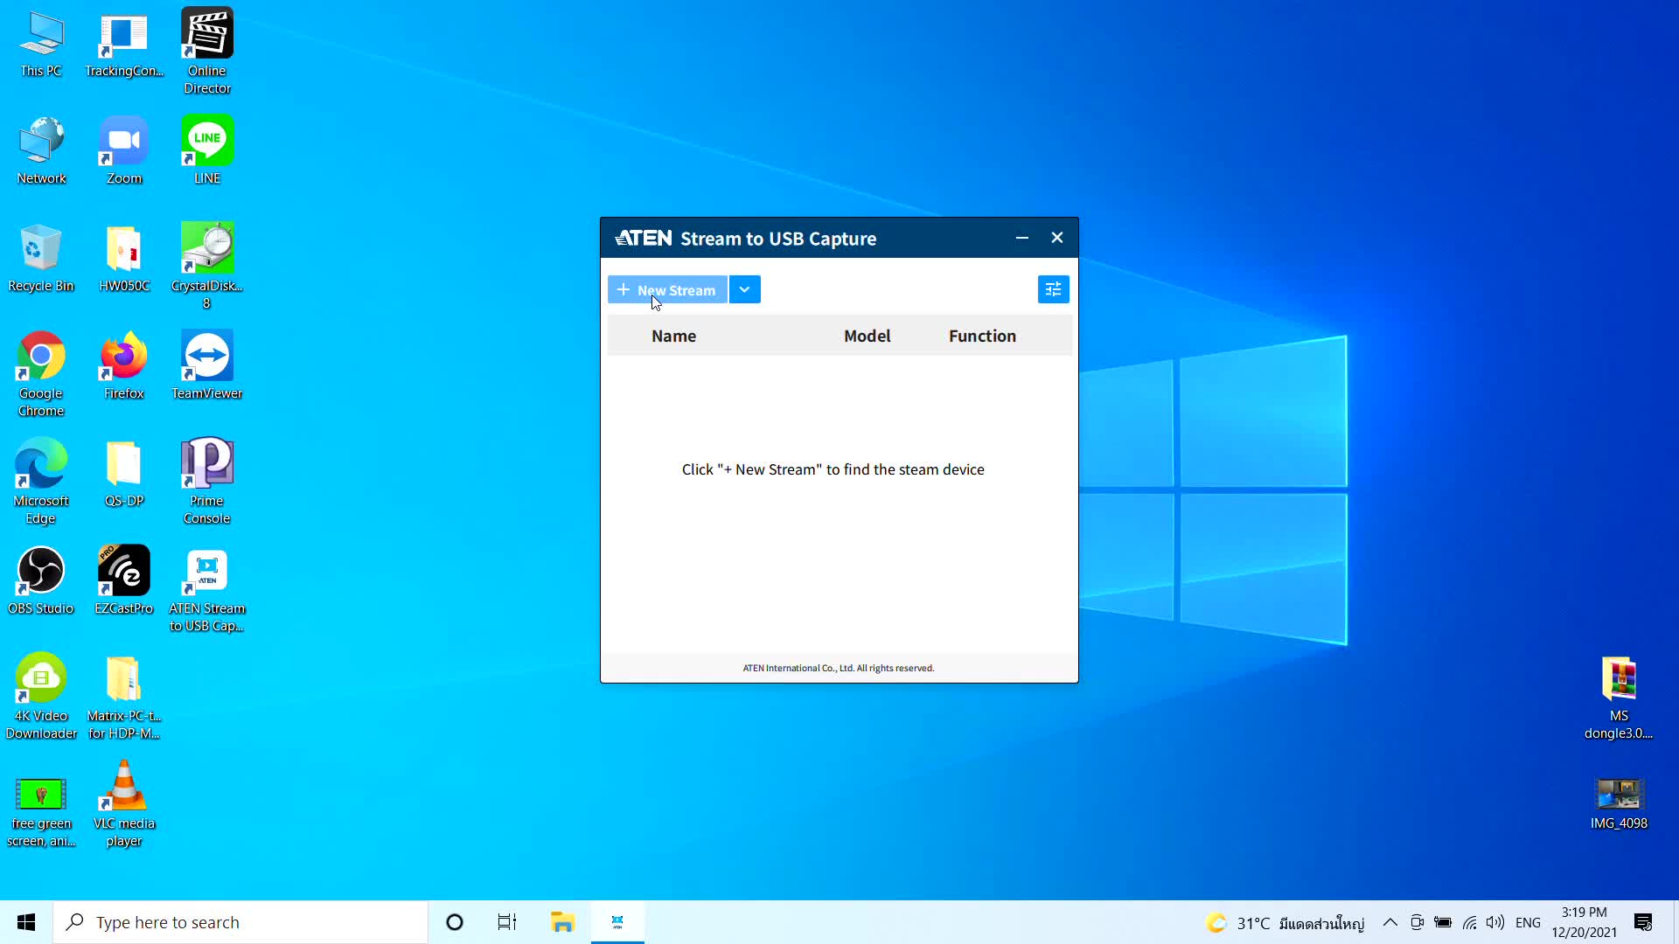Select free green screen video file

tap(41, 813)
